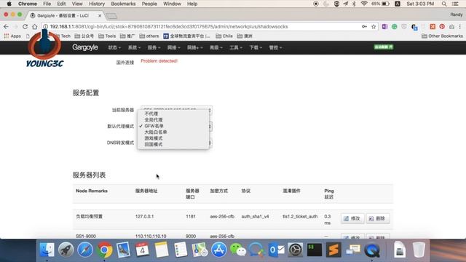Click the tls1.2_ticket_auth plugin cell
Screen dimensions: 466x262
click(x=300, y=216)
